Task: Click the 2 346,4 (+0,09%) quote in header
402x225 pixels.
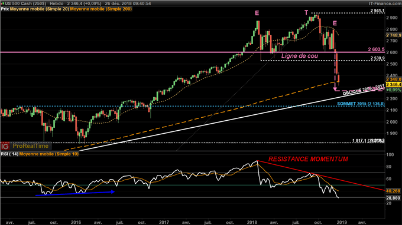Action: pos(84,4)
